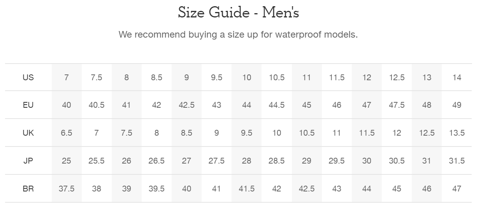Click EU size 44.5 cell

277,105
